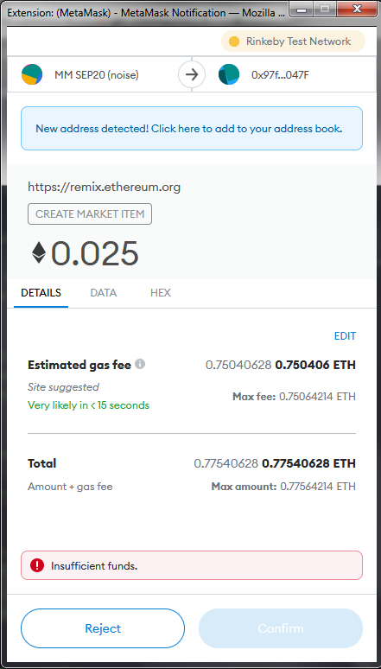
Task: Click the recipient address avatar icon
Action: point(229,74)
